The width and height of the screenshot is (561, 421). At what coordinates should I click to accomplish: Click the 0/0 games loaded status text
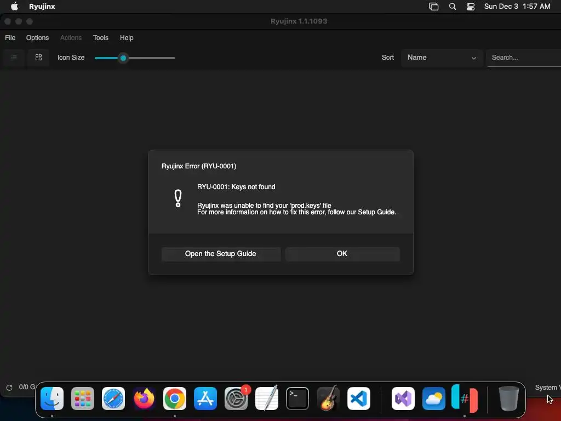(27, 387)
